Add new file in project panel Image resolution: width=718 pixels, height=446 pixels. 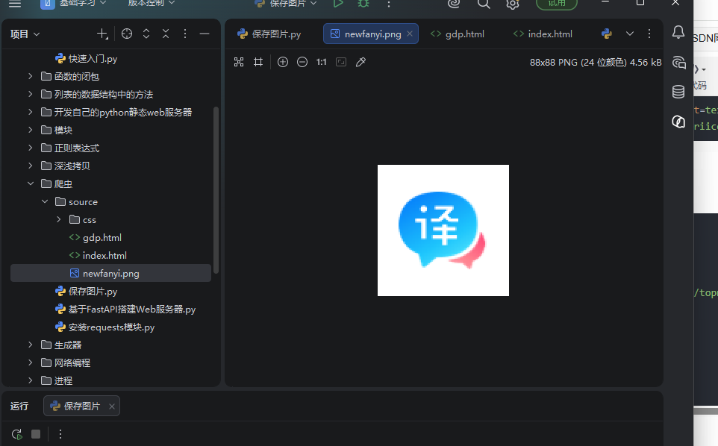[102, 34]
